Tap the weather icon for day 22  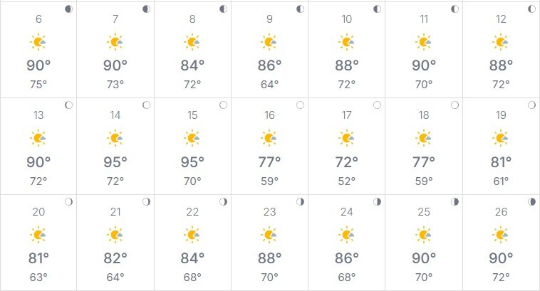[192, 234]
